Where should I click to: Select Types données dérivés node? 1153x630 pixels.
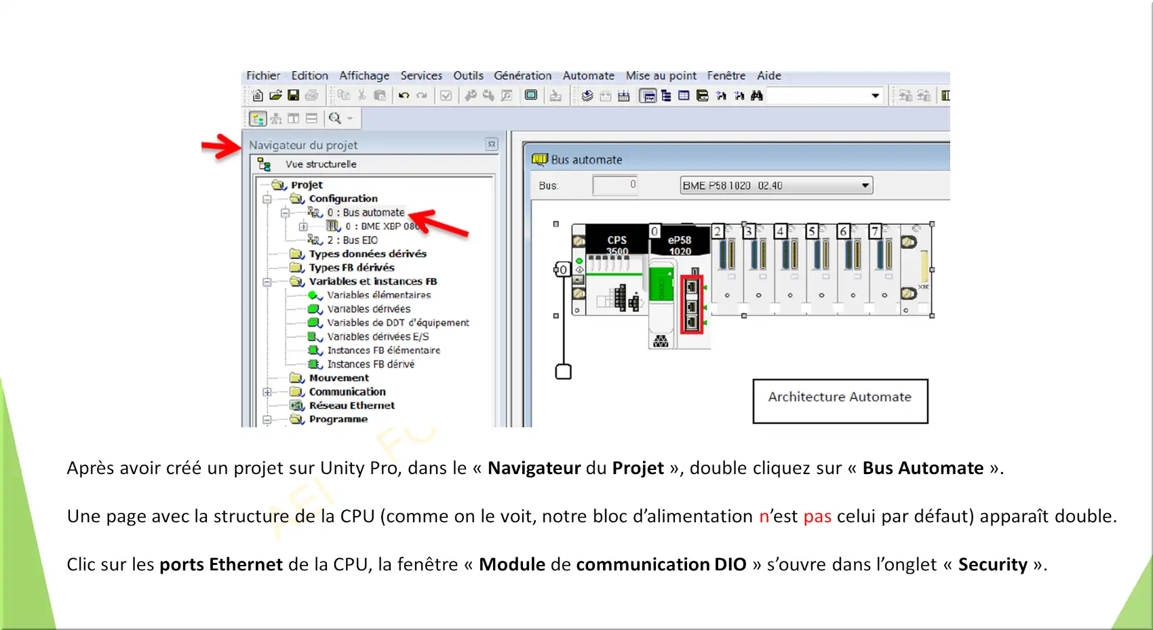coord(368,254)
